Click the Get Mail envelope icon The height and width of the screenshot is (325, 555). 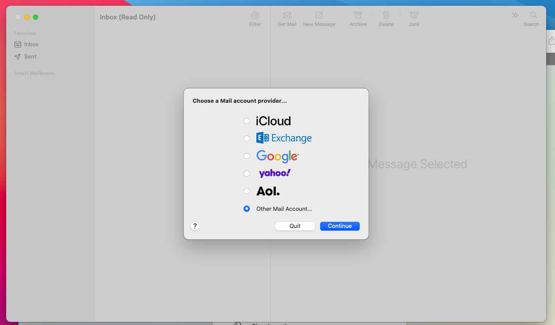coord(287,15)
